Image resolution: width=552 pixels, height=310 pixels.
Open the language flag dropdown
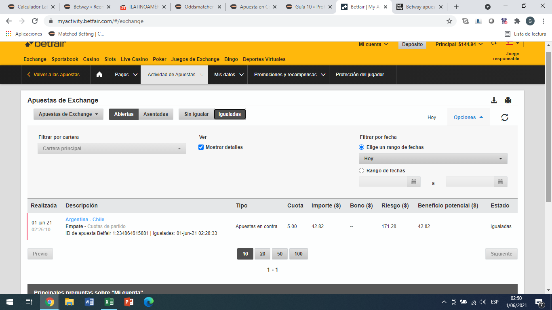click(x=512, y=44)
